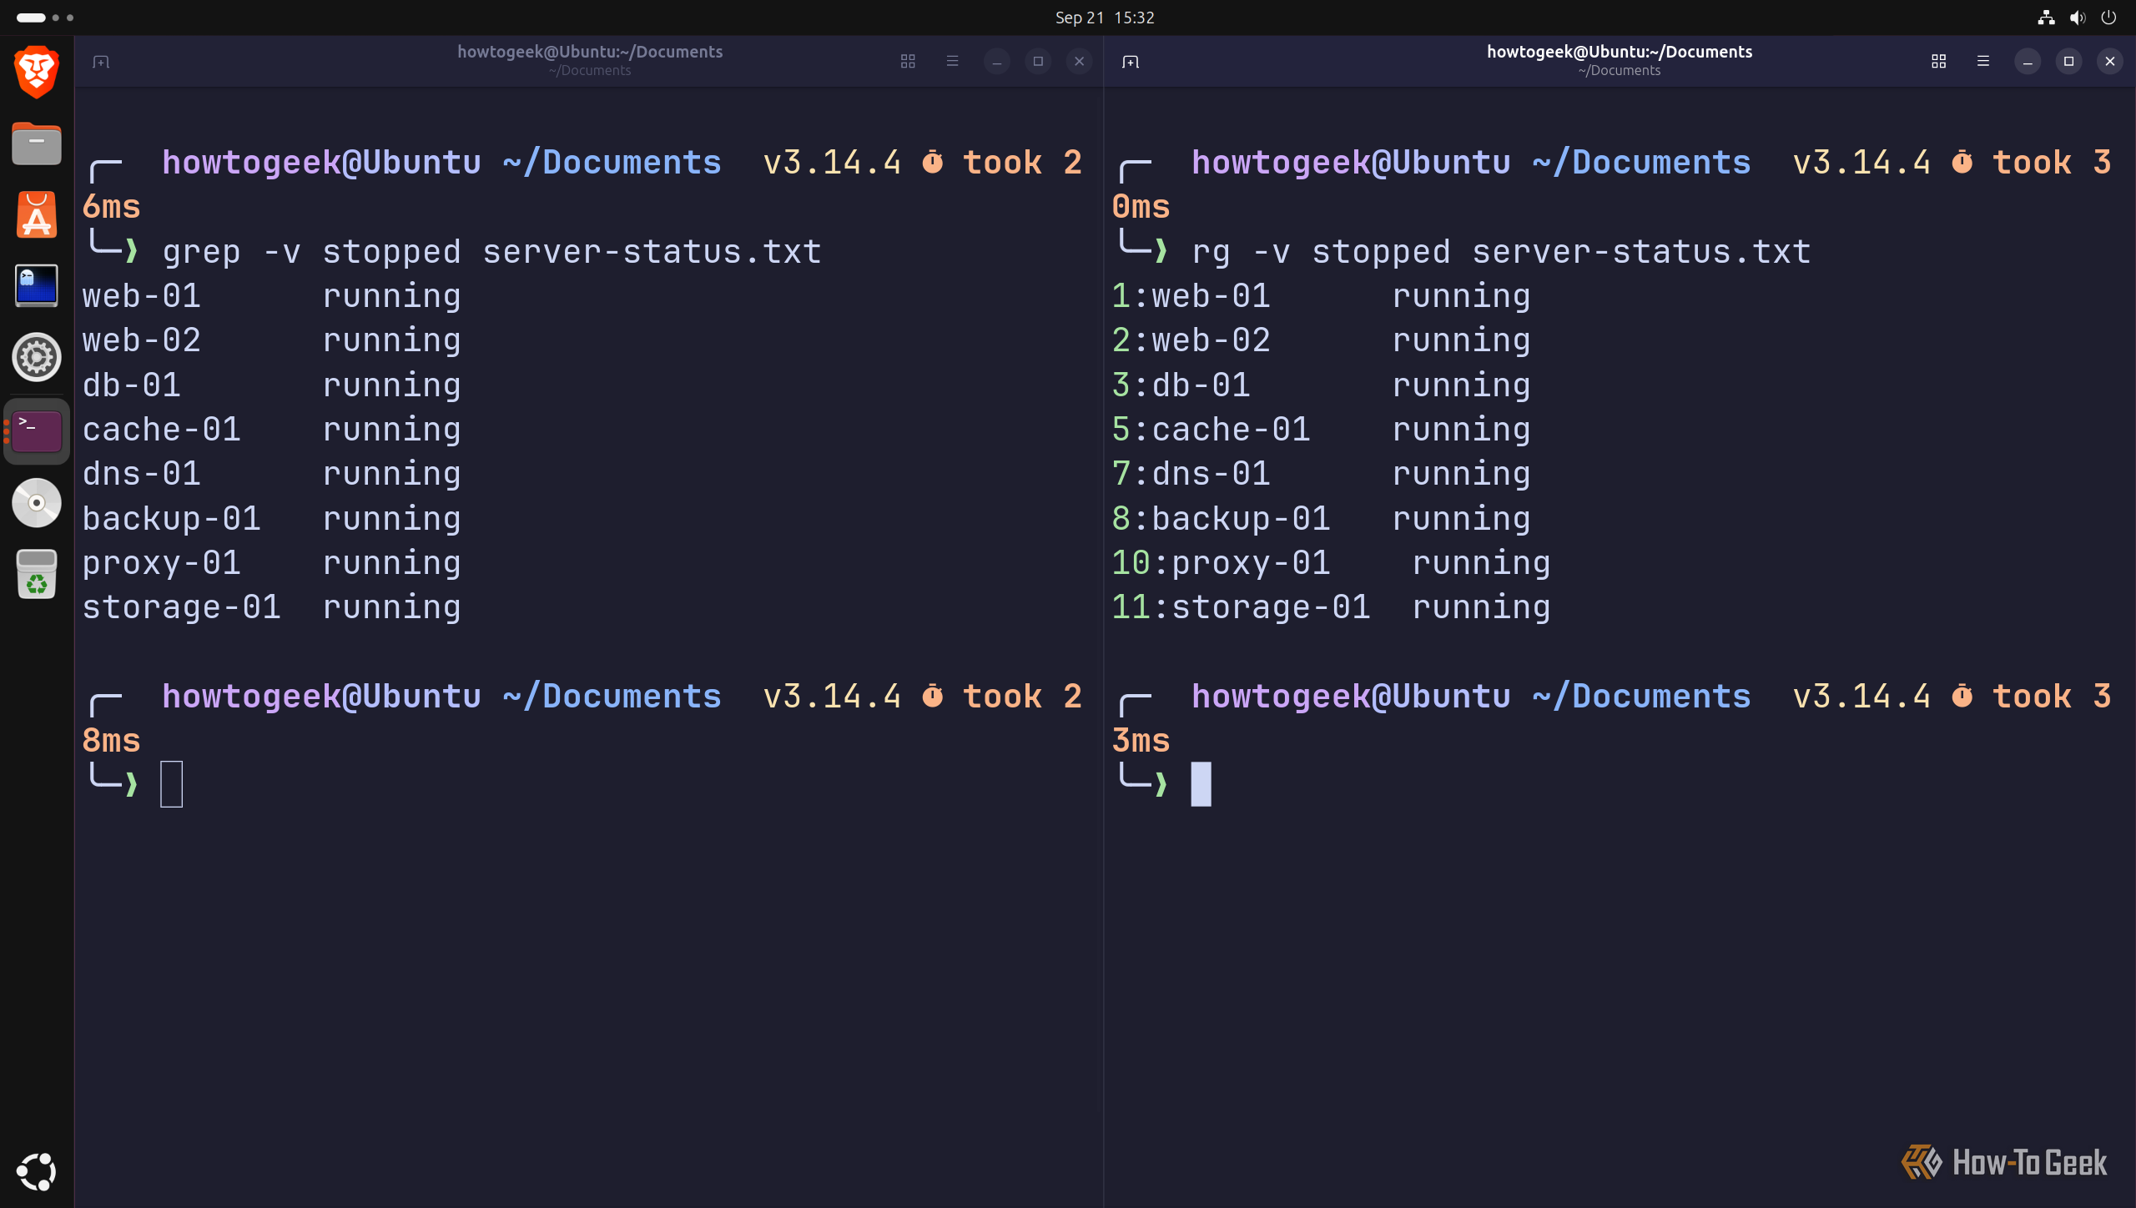2136x1208 pixels.
Task: Show tab overview in left terminal
Action: 908,62
